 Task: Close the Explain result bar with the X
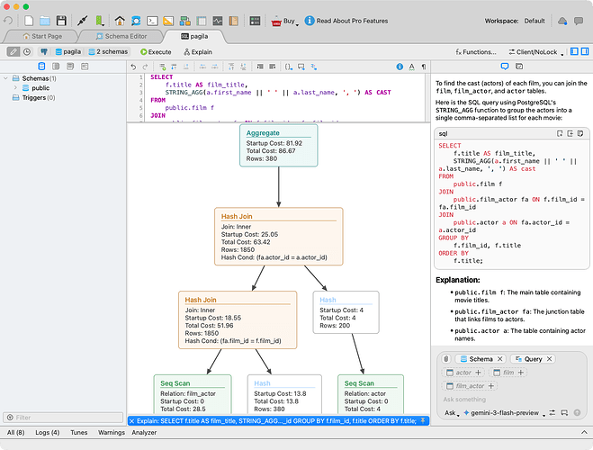pos(131,421)
